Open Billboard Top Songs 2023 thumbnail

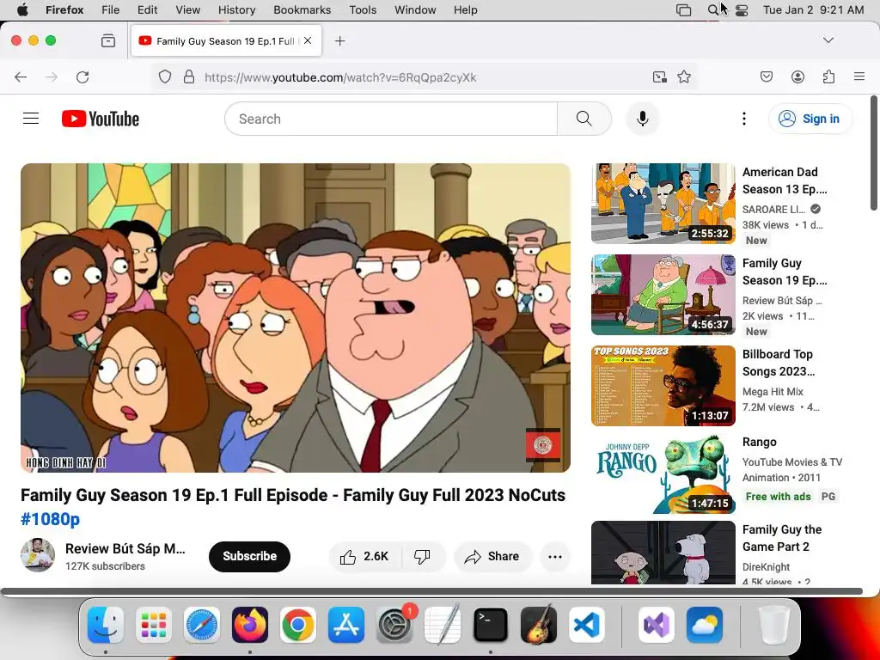[x=663, y=386]
